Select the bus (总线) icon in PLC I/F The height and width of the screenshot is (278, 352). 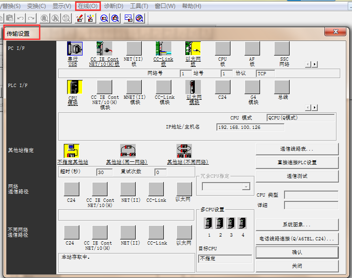click(x=282, y=87)
